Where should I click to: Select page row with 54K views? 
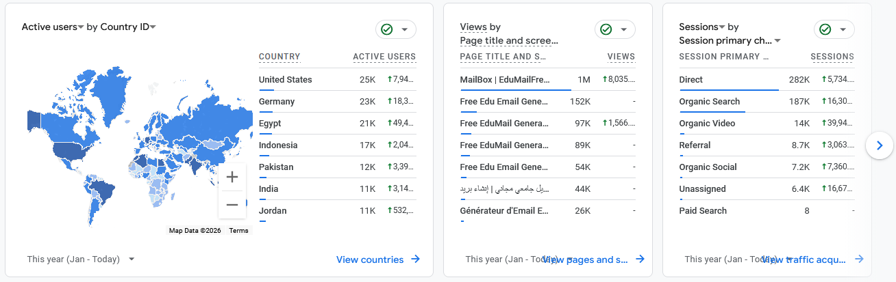click(x=548, y=167)
